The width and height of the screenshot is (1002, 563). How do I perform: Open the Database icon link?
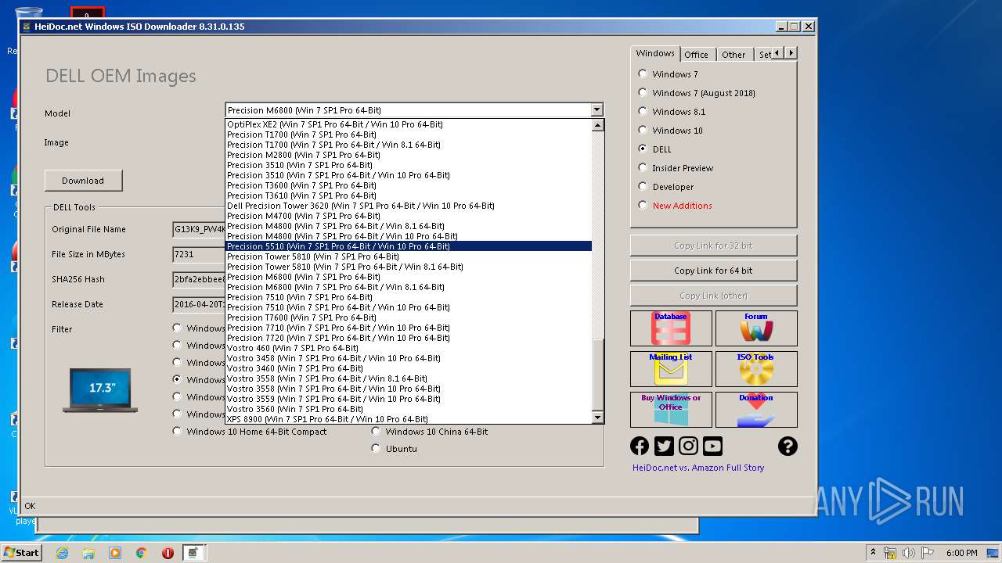[671, 328]
